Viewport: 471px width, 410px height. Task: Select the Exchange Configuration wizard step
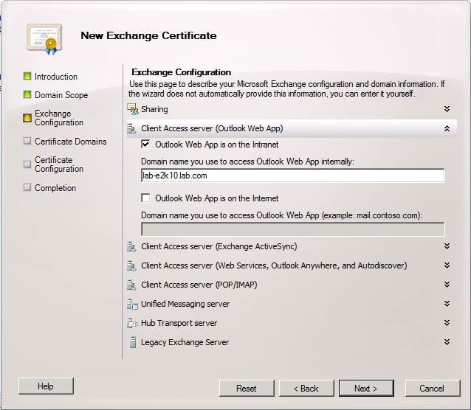pyautogui.click(x=59, y=118)
